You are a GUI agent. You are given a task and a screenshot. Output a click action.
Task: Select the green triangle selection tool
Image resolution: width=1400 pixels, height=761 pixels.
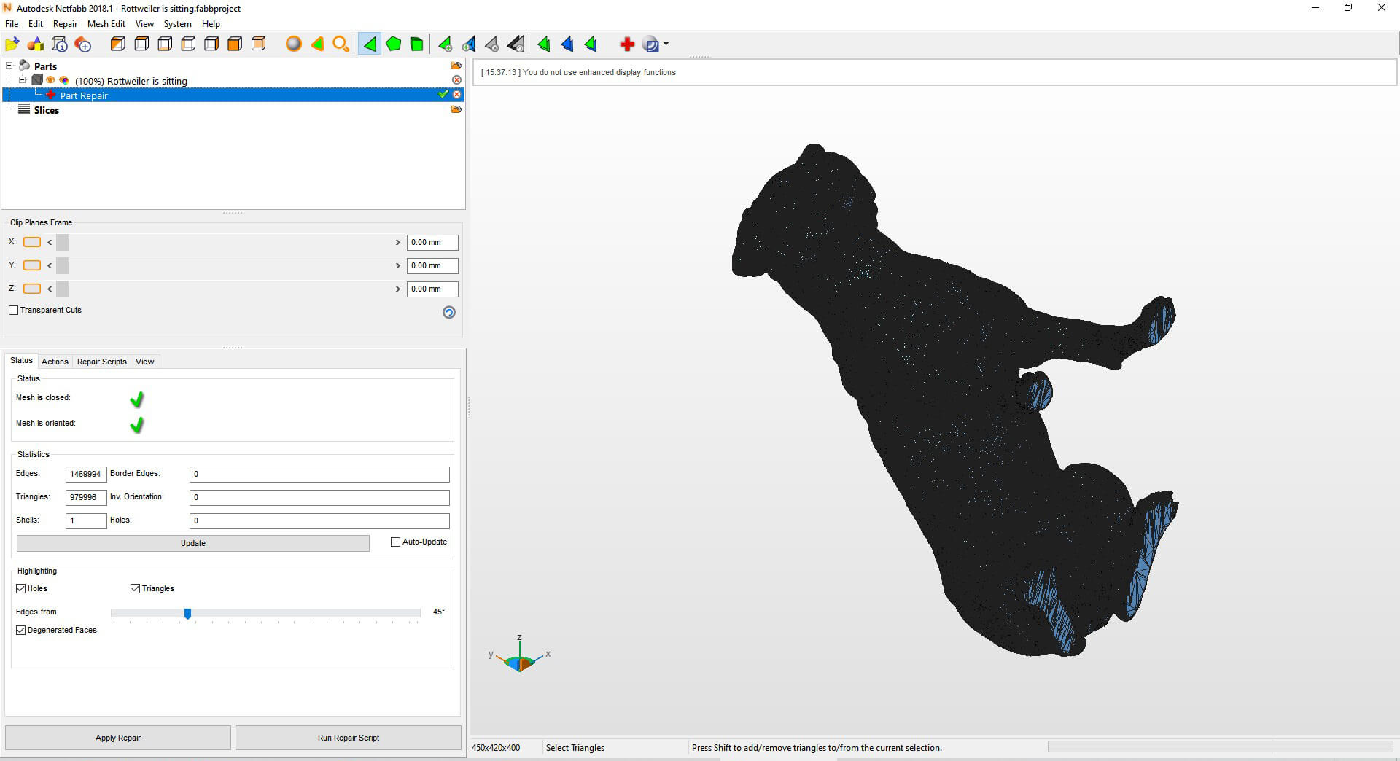370,44
